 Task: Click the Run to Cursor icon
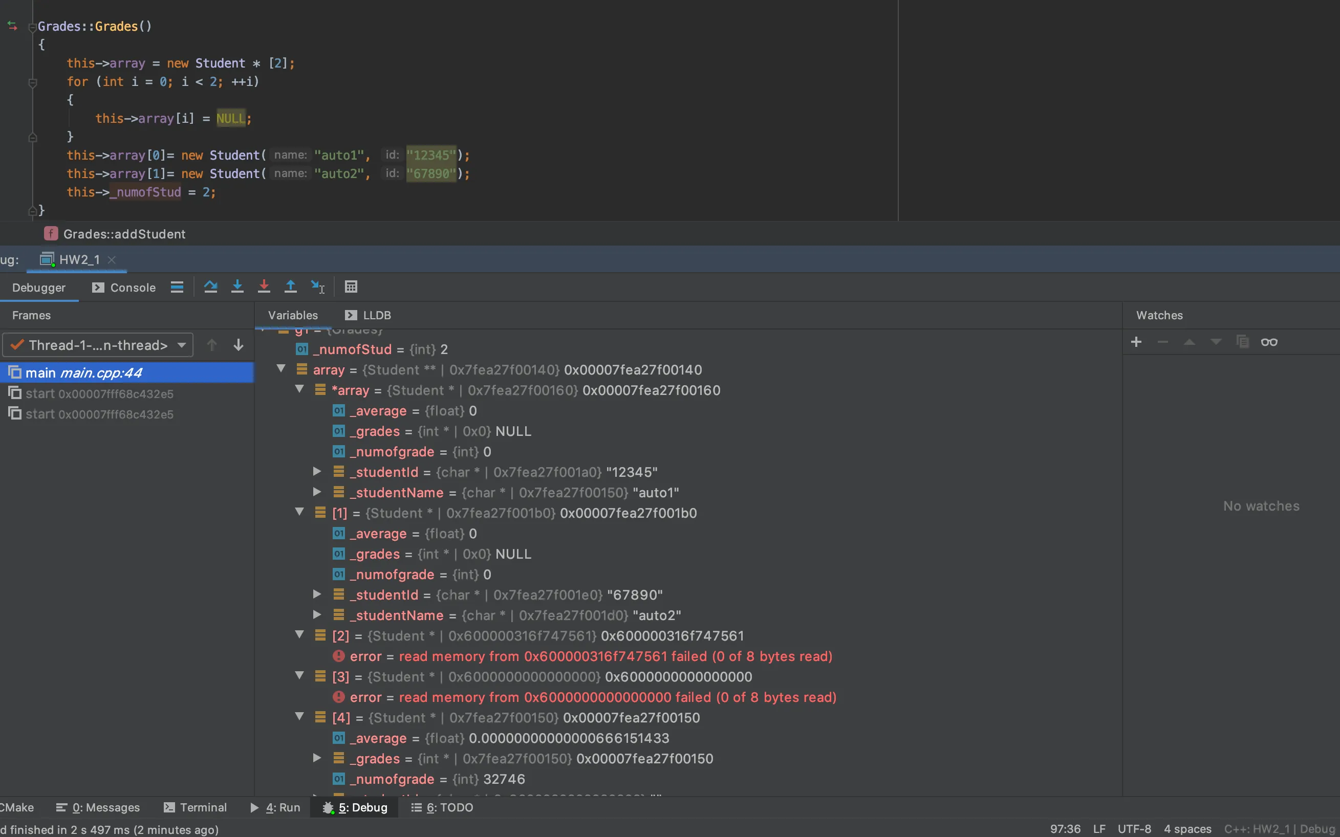[x=318, y=287]
